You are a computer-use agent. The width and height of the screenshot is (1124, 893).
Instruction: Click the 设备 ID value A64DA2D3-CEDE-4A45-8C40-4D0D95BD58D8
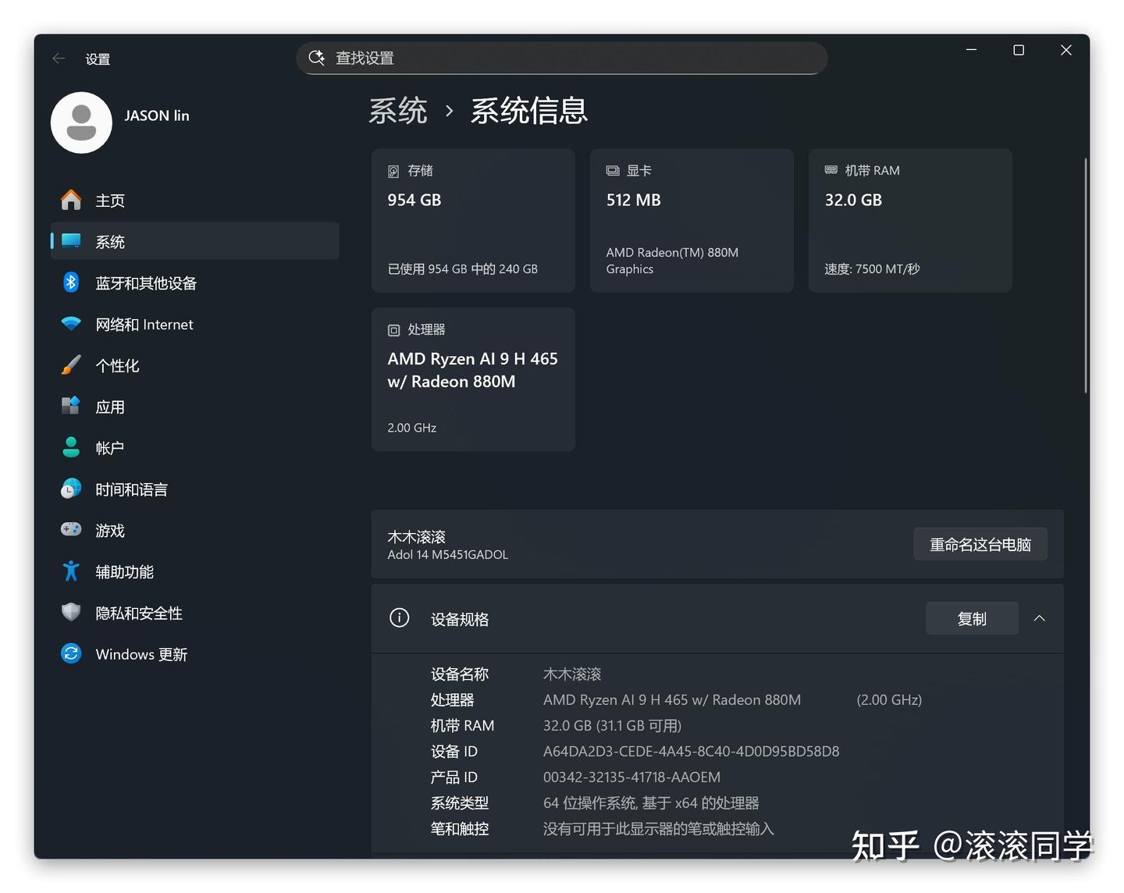coord(692,751)
